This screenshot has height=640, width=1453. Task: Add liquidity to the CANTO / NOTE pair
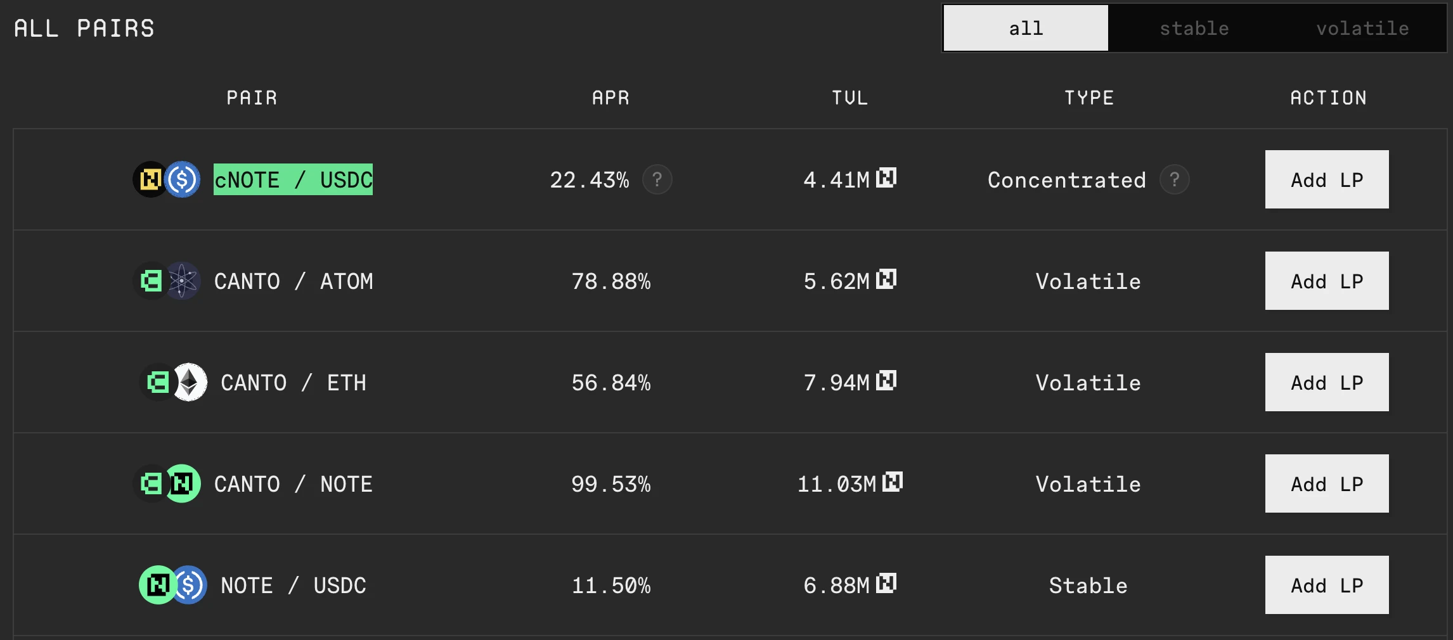coord(1327,483)
